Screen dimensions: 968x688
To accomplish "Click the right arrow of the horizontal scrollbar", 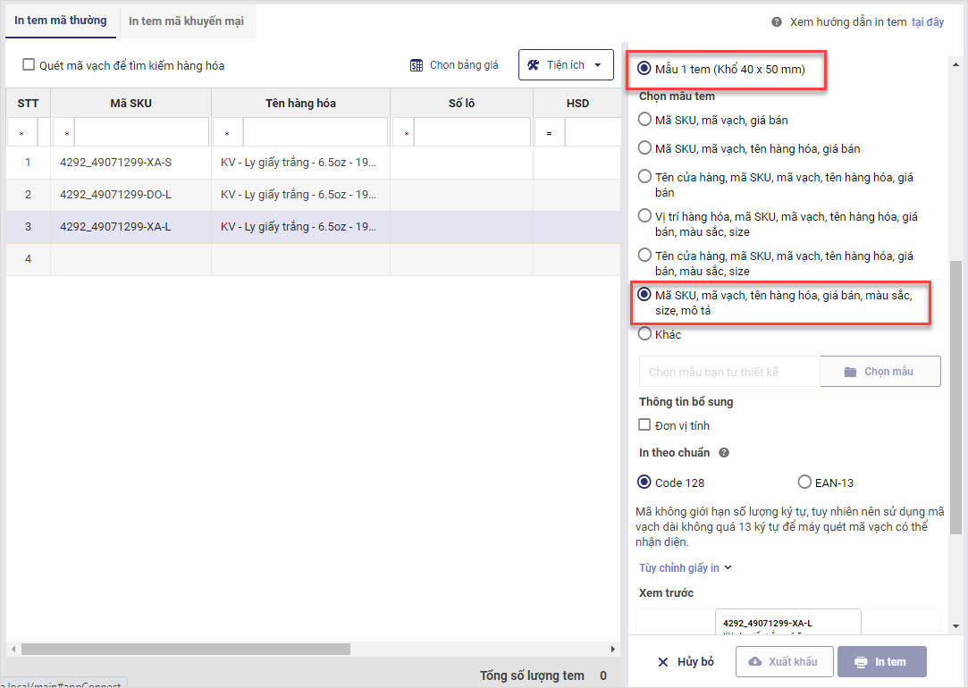I will (612, 649).
